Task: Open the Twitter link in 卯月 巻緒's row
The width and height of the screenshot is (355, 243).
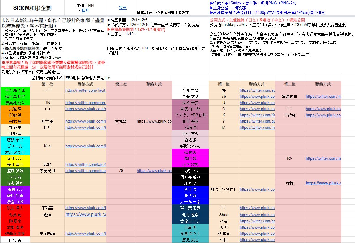Action: click(257, 121)
